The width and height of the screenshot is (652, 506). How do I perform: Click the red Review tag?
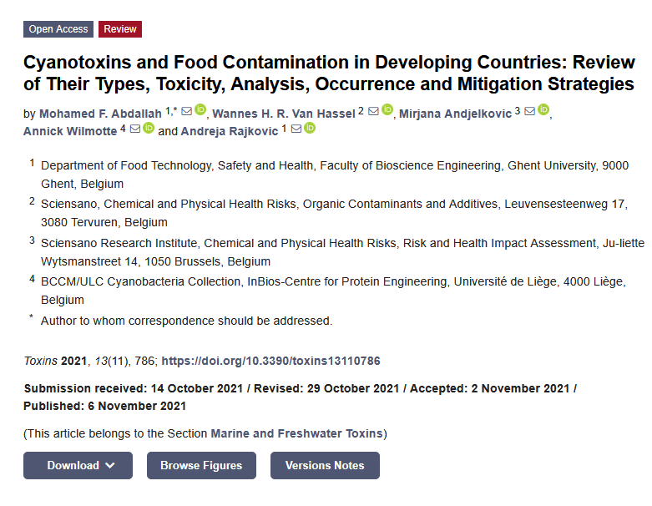(120, 29)
